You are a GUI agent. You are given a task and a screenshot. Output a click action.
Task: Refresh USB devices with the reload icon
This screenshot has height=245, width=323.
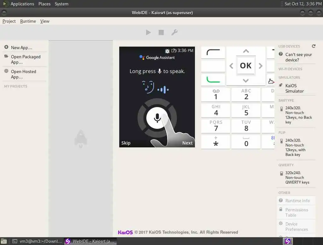click(314, 46)
